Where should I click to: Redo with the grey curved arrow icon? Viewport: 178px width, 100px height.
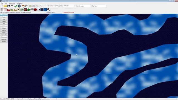point(26,6)
